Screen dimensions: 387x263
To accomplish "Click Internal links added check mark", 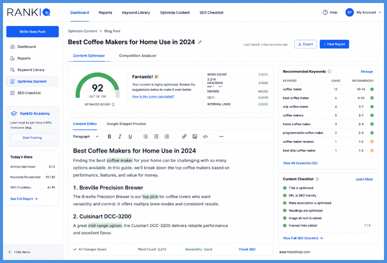I will [285, 226].
